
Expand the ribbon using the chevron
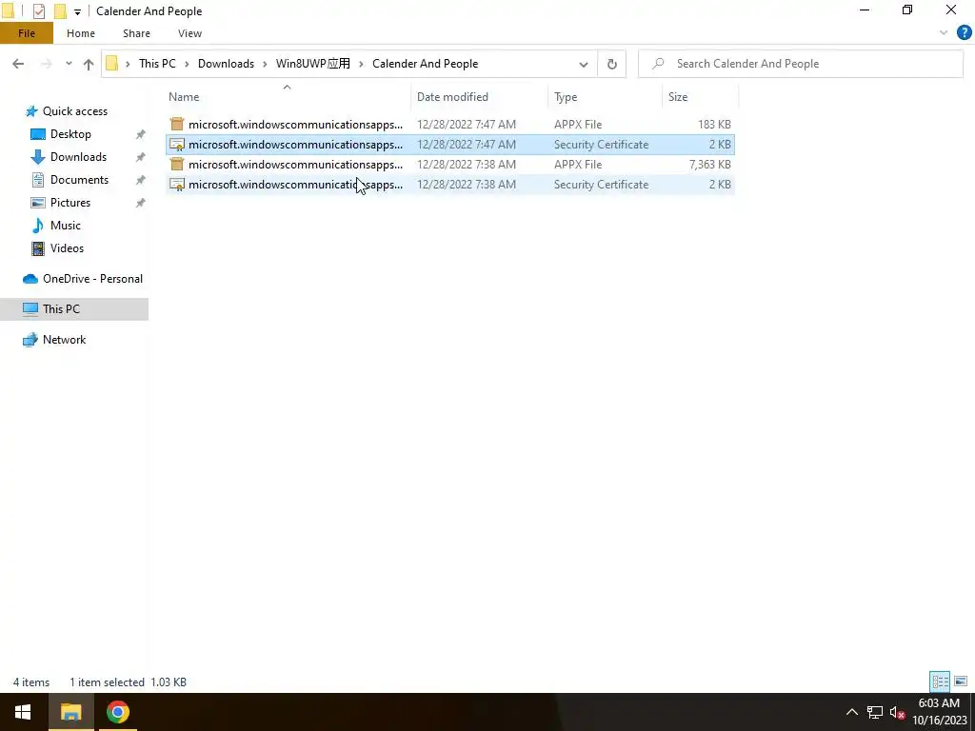click(944, 33)
